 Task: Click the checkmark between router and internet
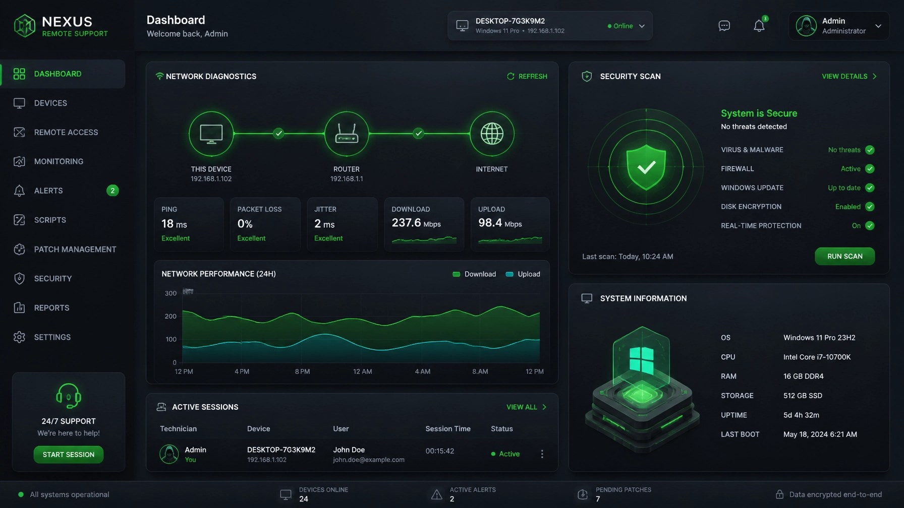(418, 134)
